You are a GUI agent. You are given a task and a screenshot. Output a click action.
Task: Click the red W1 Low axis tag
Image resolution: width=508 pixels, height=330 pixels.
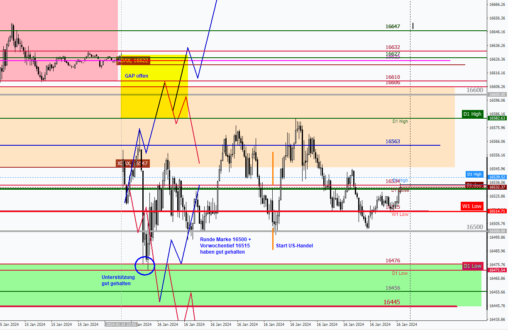(473, 206)
